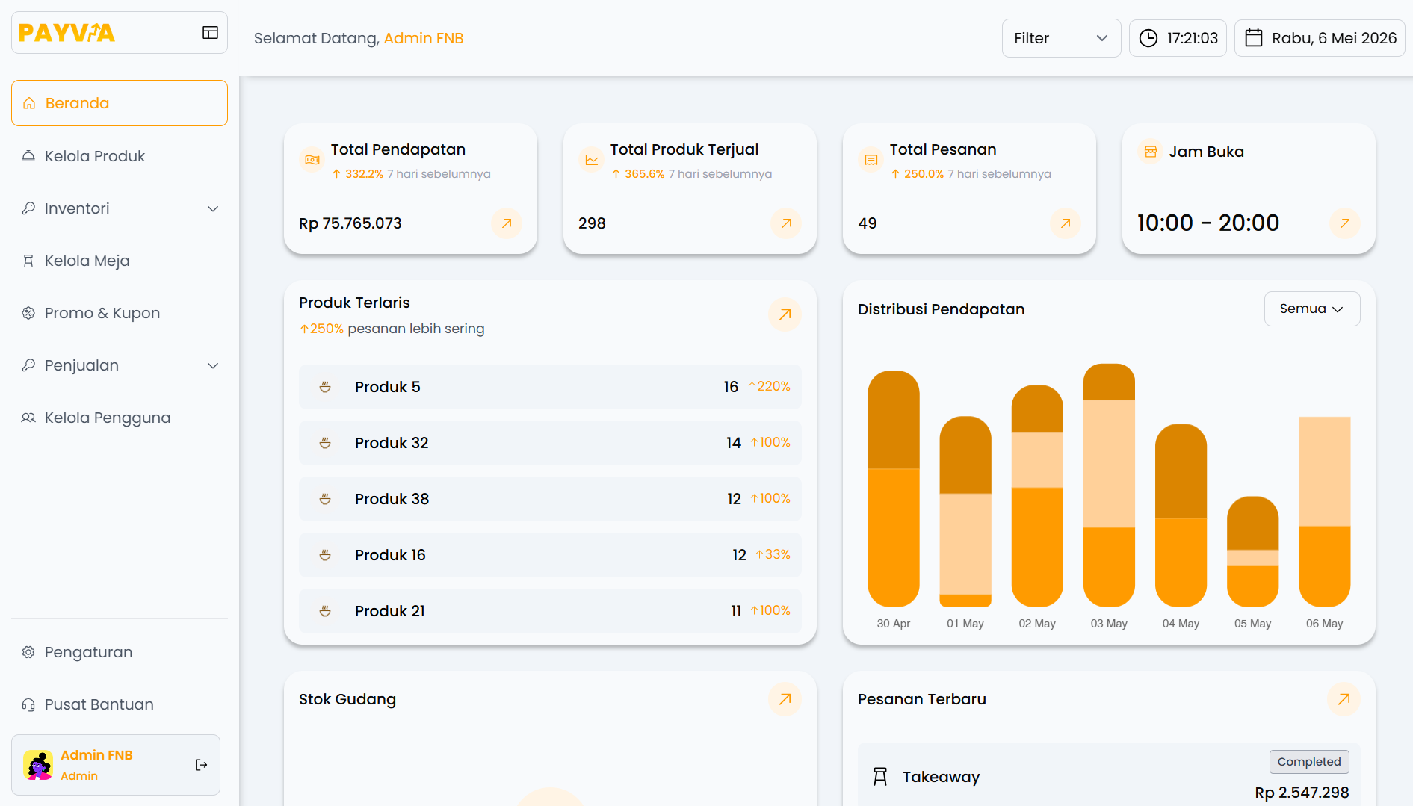1413x806 pixels.
Task: Click the Kelola Produk icon
Action: tap(28, 156)
